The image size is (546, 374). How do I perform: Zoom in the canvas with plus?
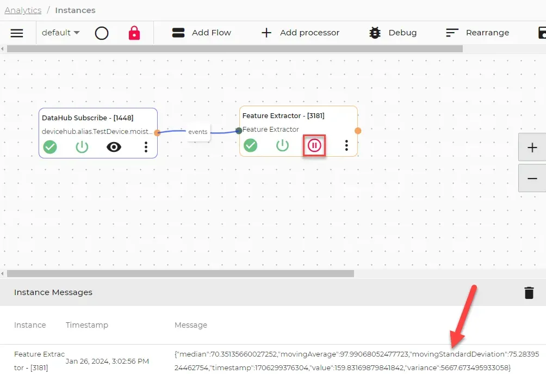[x=532, y=148]
